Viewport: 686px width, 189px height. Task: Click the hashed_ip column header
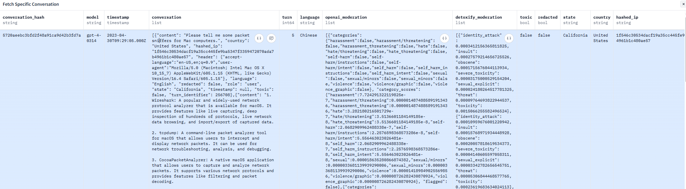(x=649, y=20)
